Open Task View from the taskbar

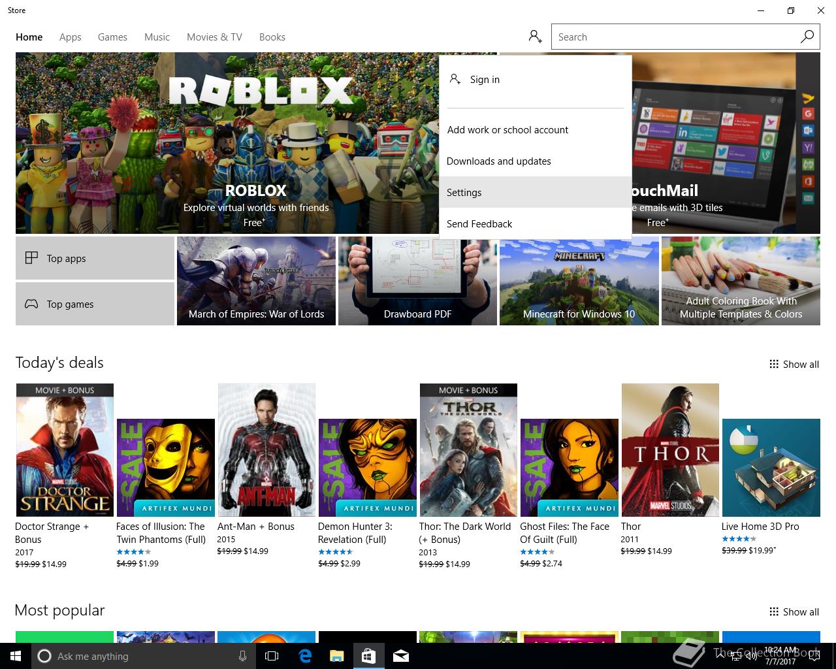tap(272, 656)
